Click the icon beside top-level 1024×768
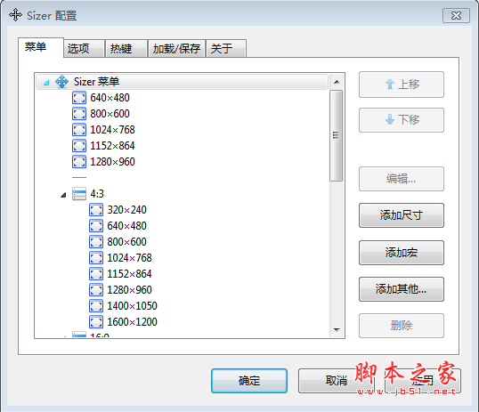The image size is (479, 412). click(x=79, y=130)
